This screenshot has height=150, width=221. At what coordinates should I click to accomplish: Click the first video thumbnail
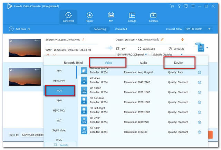coord(25,48)
